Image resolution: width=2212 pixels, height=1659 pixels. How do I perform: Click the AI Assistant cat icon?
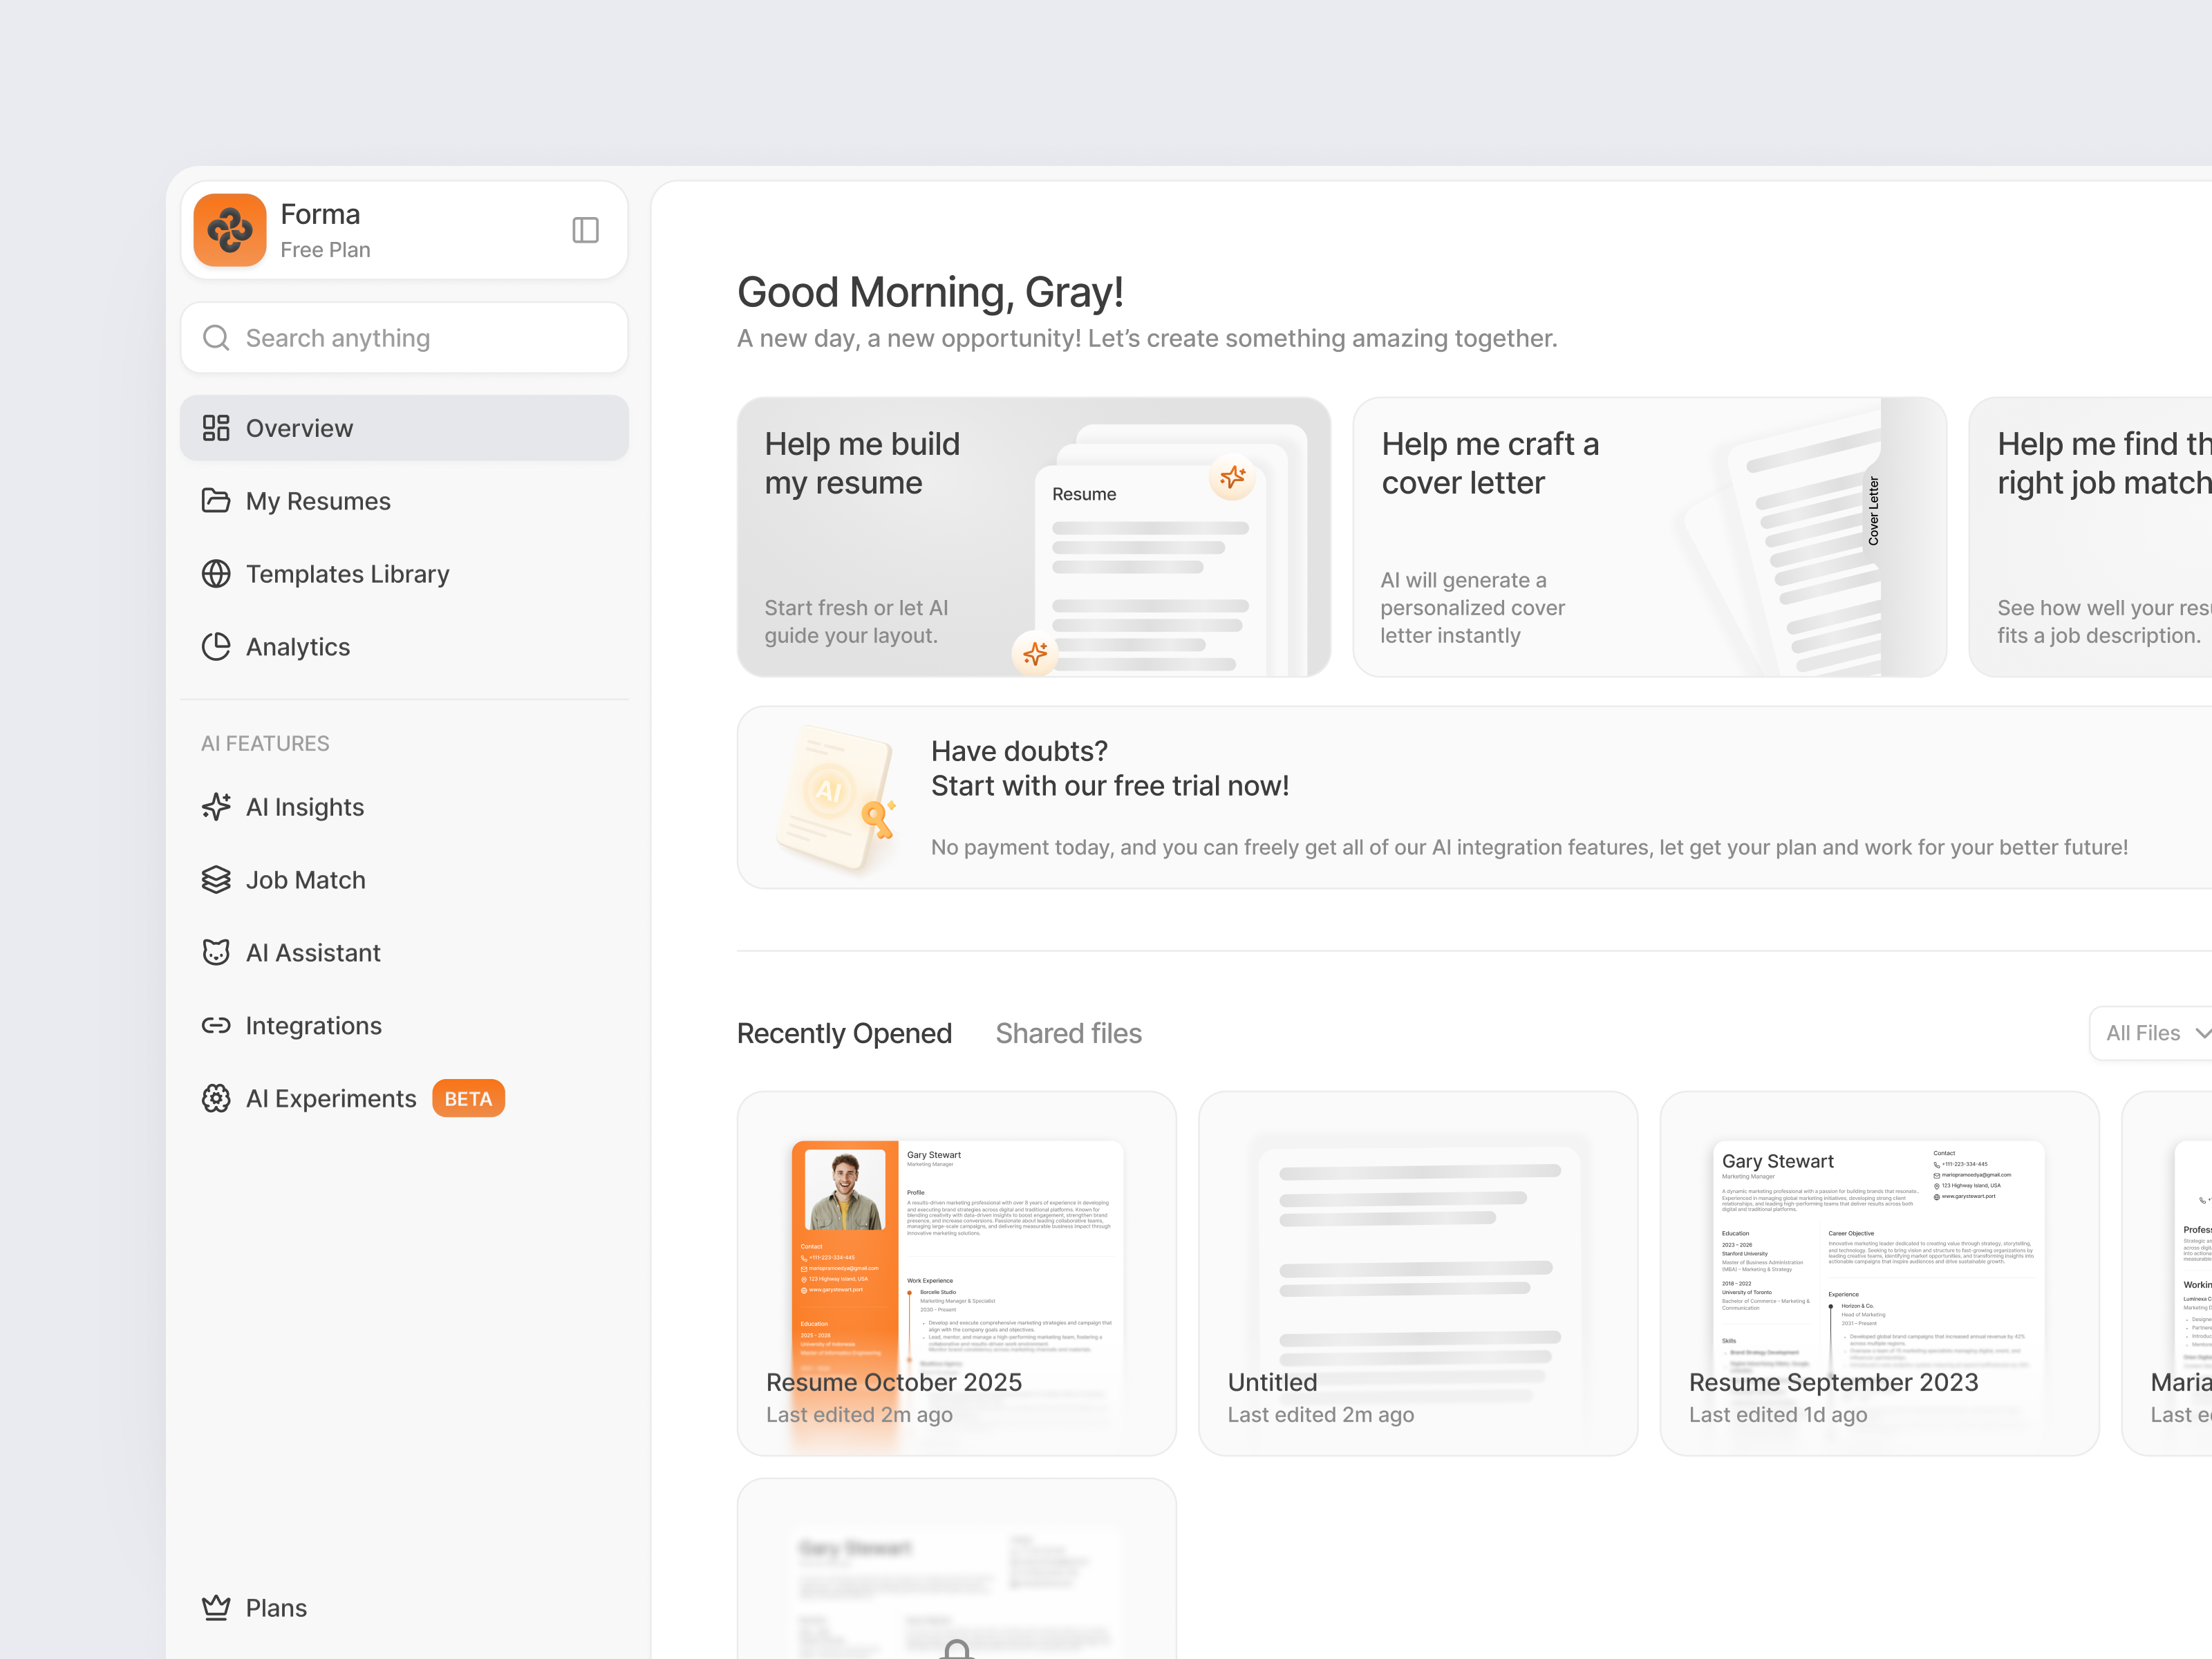(216, 952)
